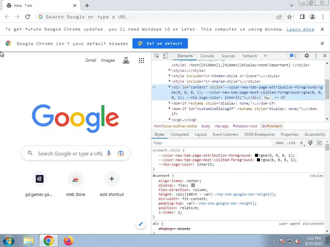Open the Chrome three-dot menu
Image resolution: width=330 pixels, height=247 pixels.
point(323,17)
